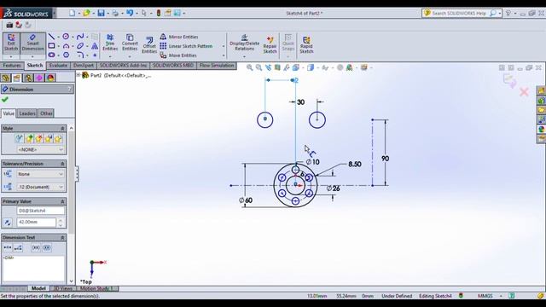This screenshot has height=307, width=546.
Task: Select the Ellipse sketch tool
Action: click(80, 46)
